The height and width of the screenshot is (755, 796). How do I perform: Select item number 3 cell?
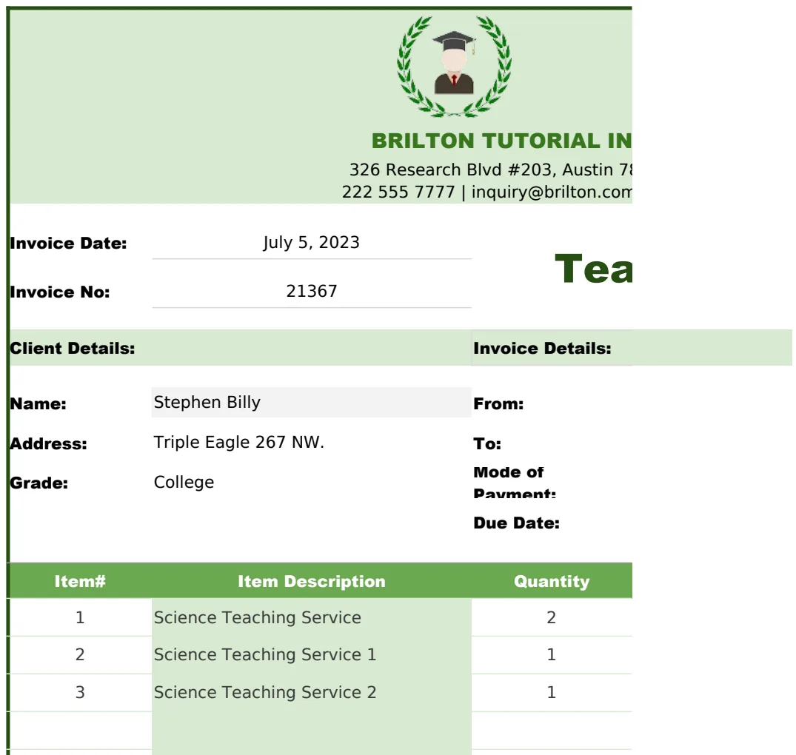[x=80, y=692]
